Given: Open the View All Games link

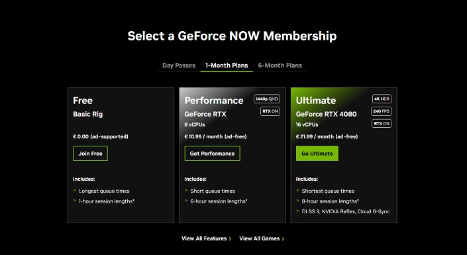Looking at the screenshot, I should click(x=262, y=238).
